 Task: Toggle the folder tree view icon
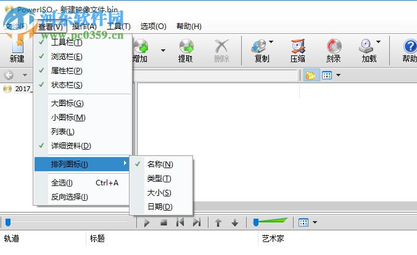coord(311,75)
